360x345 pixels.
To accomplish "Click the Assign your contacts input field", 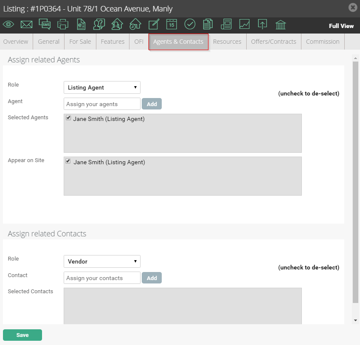I will (x=102, y=278).
